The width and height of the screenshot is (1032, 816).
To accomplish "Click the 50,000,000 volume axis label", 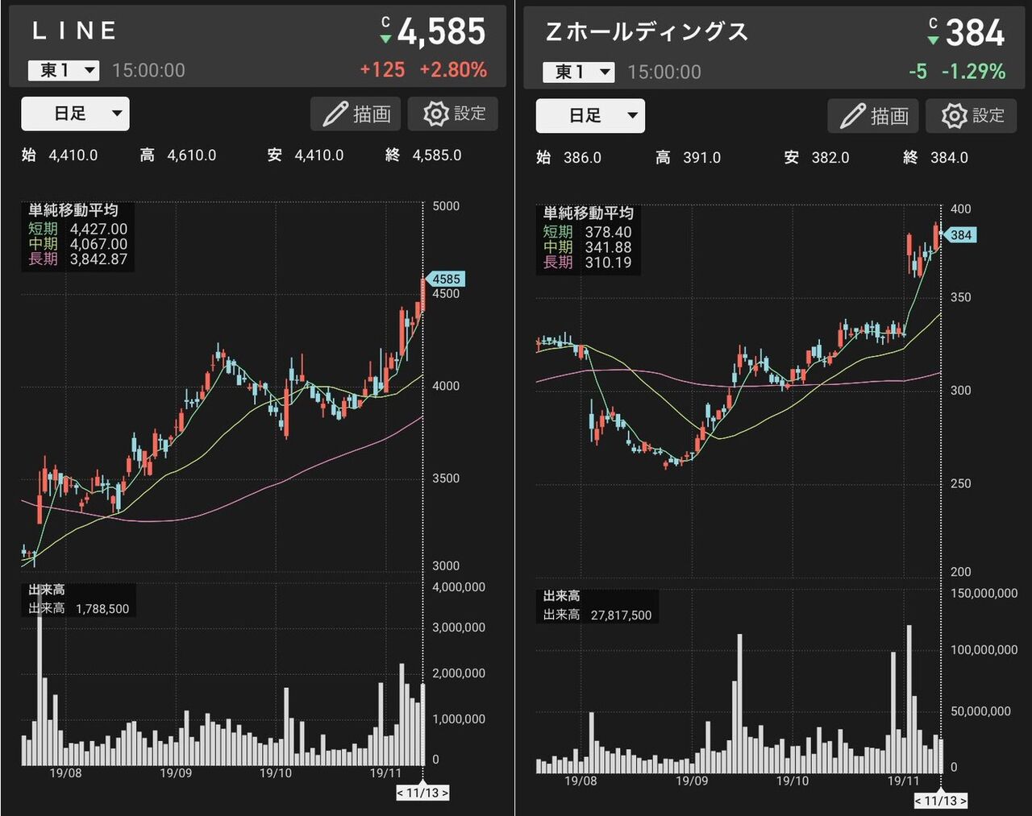I will tap(980, 711).
